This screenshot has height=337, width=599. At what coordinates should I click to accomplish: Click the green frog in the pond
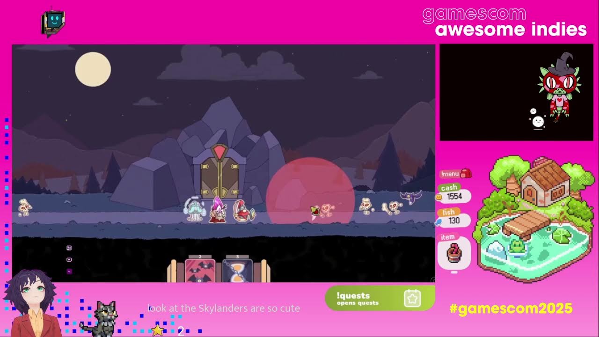tap(517, 246)
